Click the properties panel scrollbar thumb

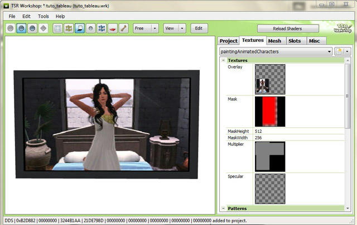point(348,96)
